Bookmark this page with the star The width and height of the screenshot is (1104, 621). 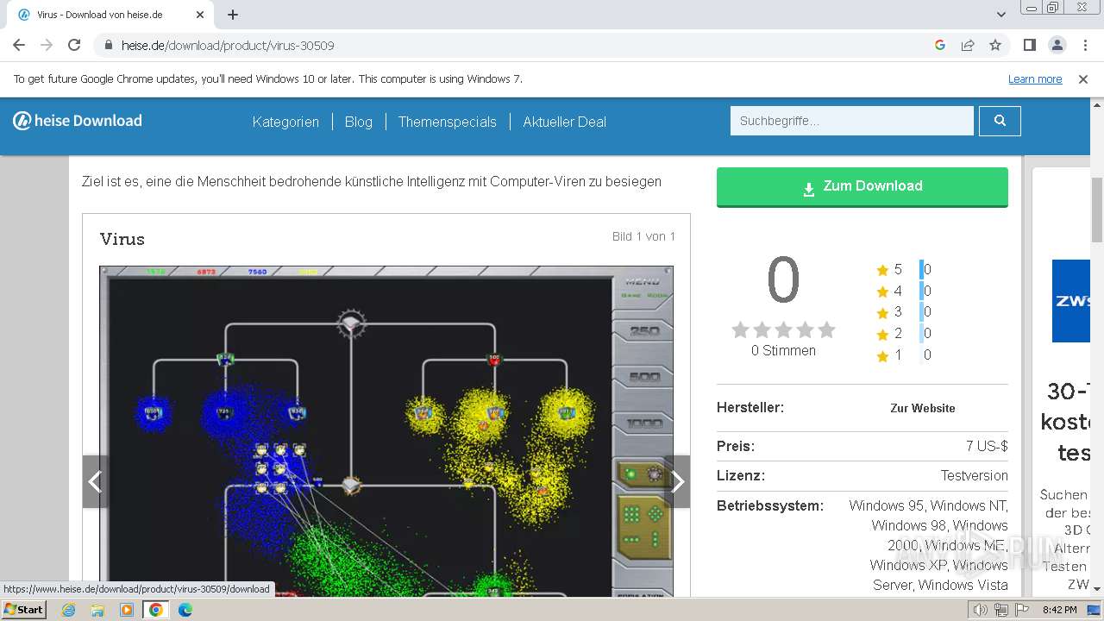[995, 45]
